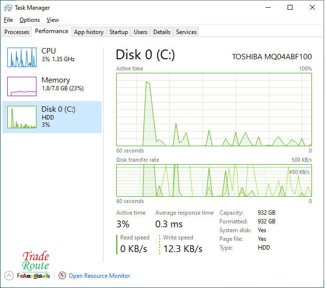Click the Page file Yes value
Image resolution: width=327 pixels, height=288 pixels.
[262, 239]
